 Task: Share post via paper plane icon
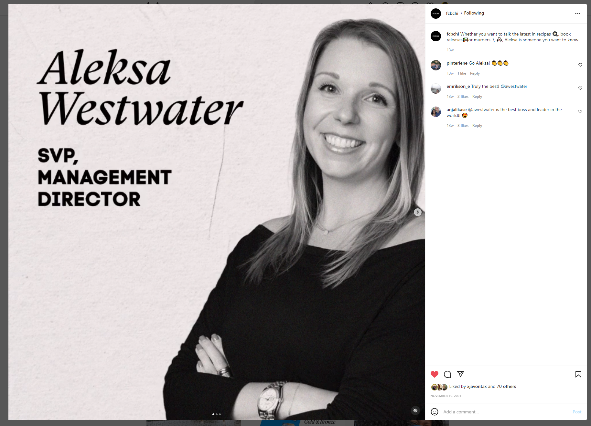click(x=460, y=374)
